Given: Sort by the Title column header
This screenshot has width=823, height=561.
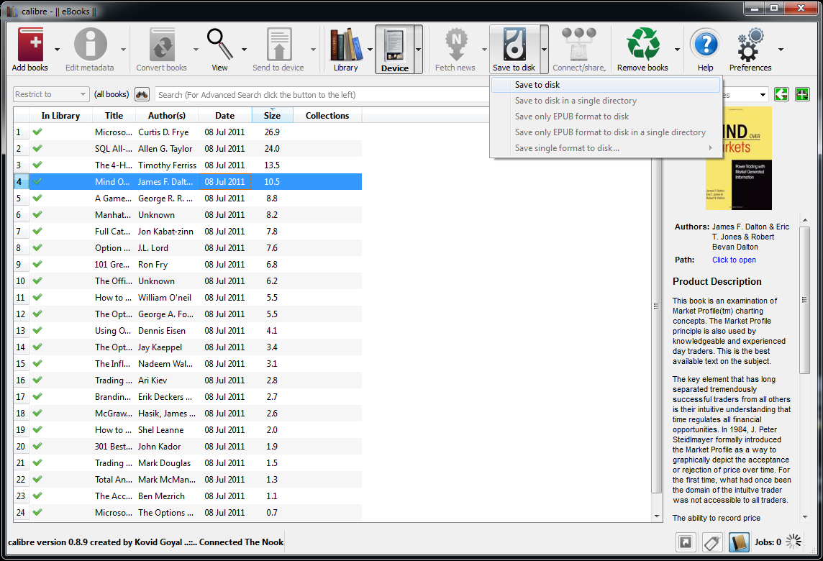Looking at the screenshot, I should point(114,116).
